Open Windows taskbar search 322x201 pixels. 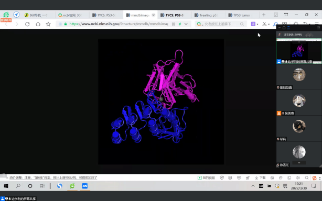18,186
